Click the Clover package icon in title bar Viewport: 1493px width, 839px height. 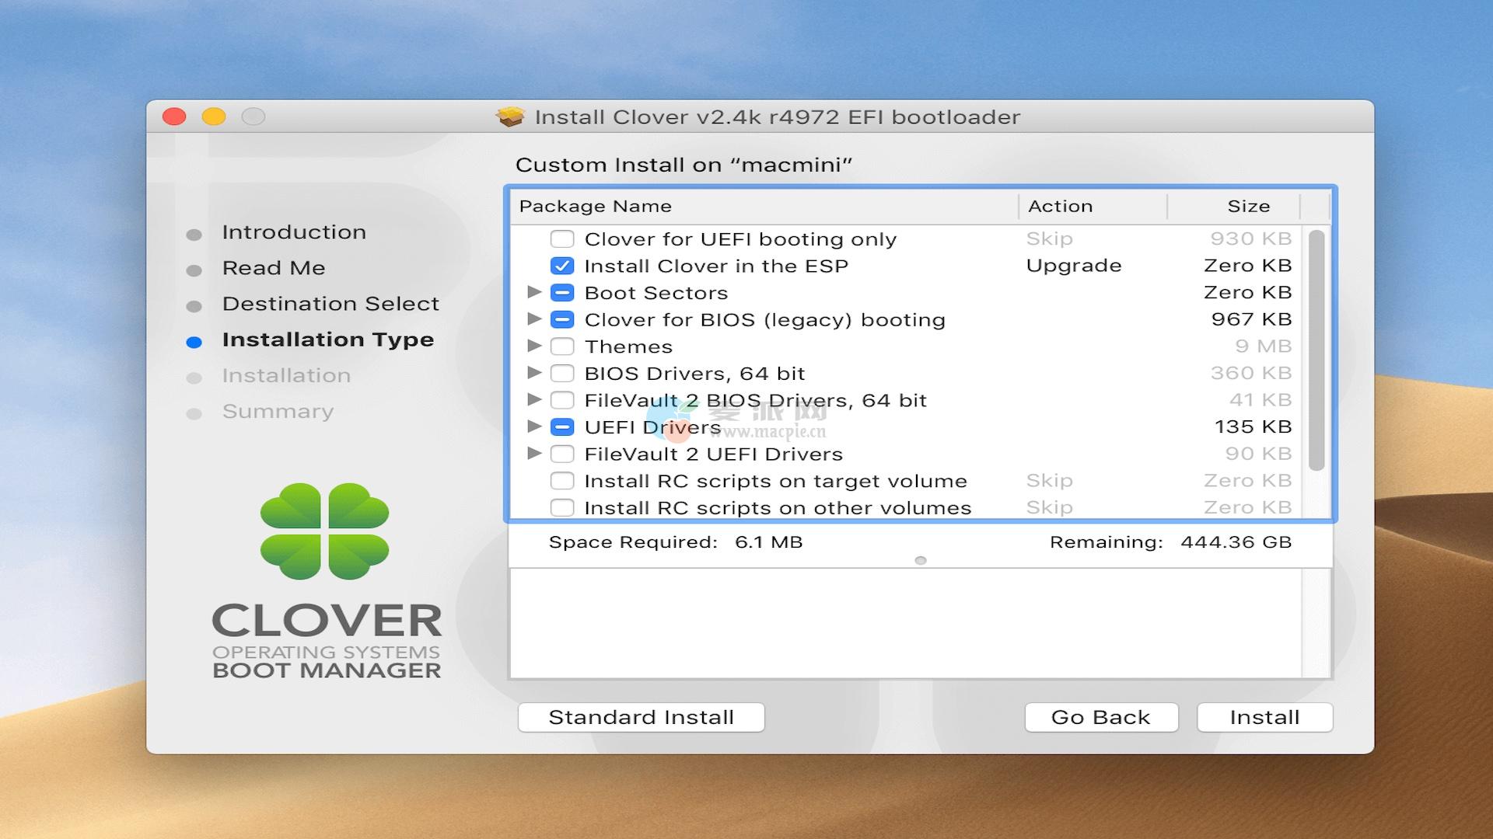click(x=510, y=117)
